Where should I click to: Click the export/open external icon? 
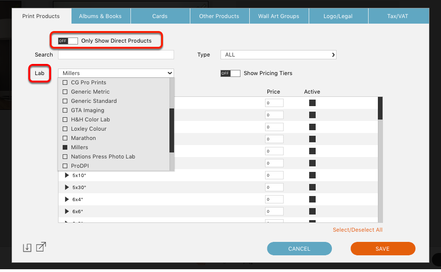click(x=41, y=247)
